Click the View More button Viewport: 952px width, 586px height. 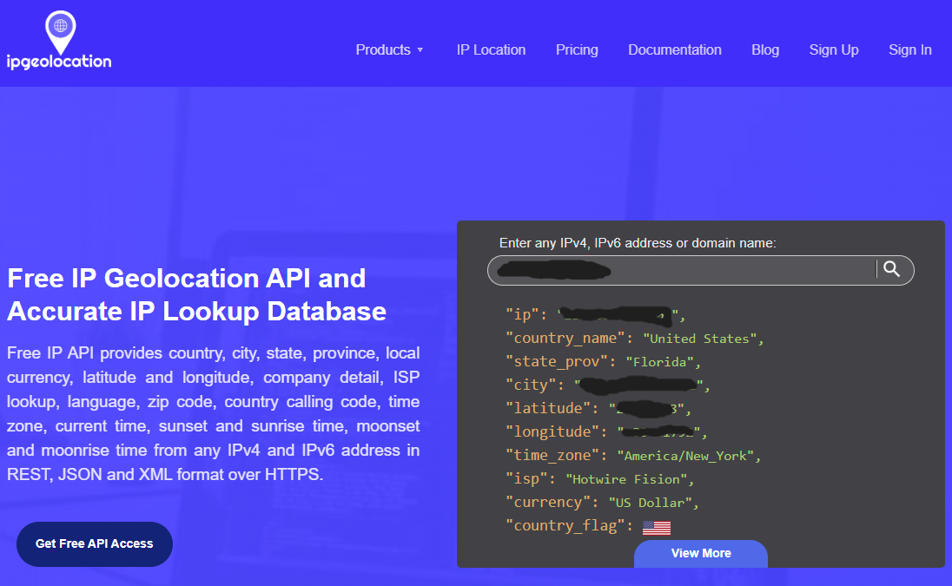pyautogui.click(x=700, y=553)
